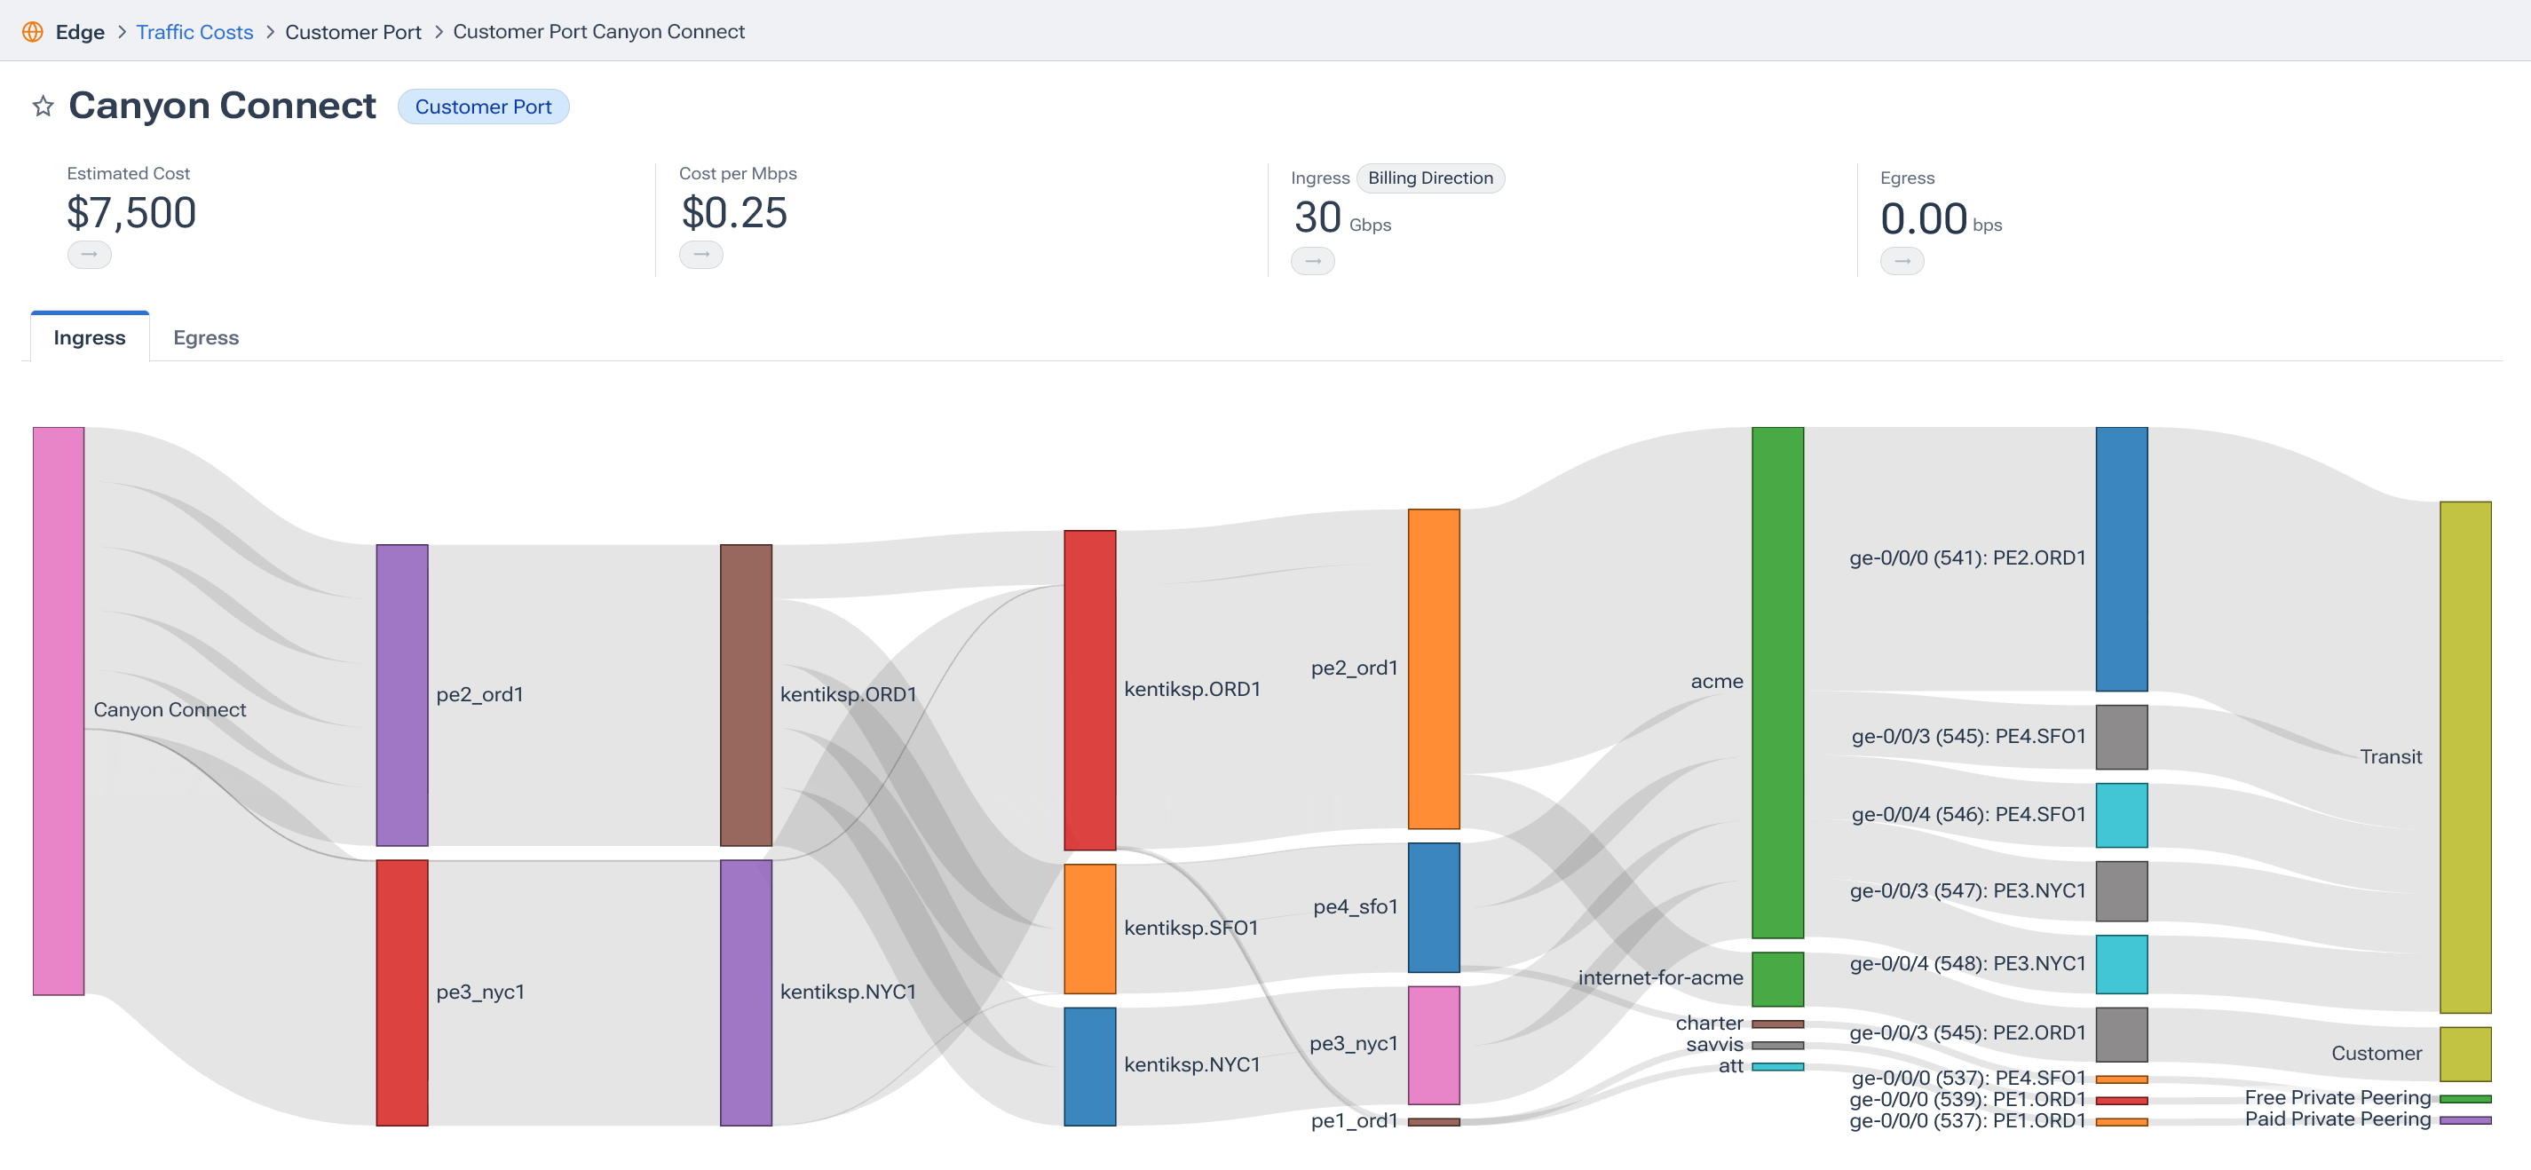
Task: Select the green acme node bar
Action: click(x=1776, y=682)
